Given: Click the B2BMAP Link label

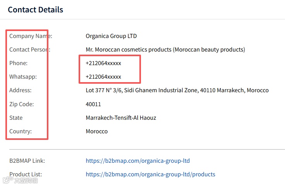Looking at the screenshot, I should click(27, 161).
